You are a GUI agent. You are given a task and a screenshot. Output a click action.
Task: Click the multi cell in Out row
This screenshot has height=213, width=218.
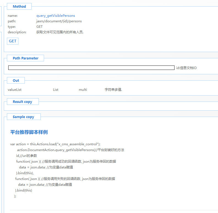coord(83,90)
